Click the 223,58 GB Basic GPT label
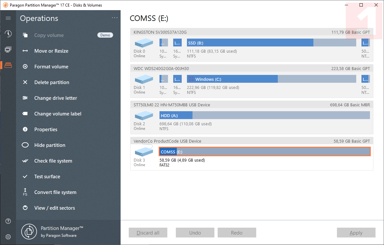The height and width of the screenshot is (245, 384). [350, 68]
